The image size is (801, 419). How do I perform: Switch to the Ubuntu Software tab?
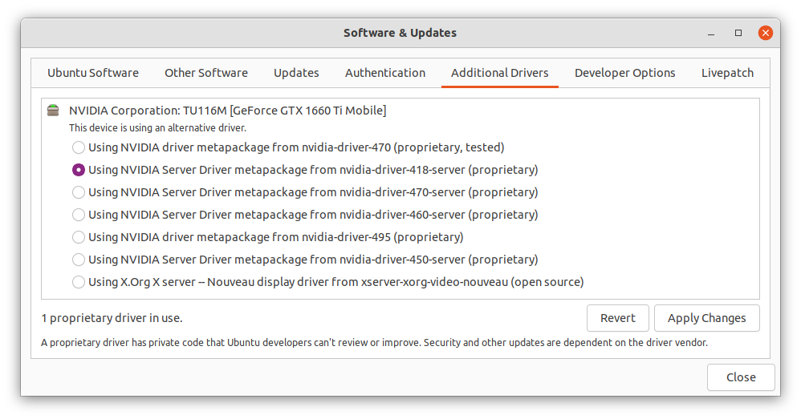pos(93,73)
